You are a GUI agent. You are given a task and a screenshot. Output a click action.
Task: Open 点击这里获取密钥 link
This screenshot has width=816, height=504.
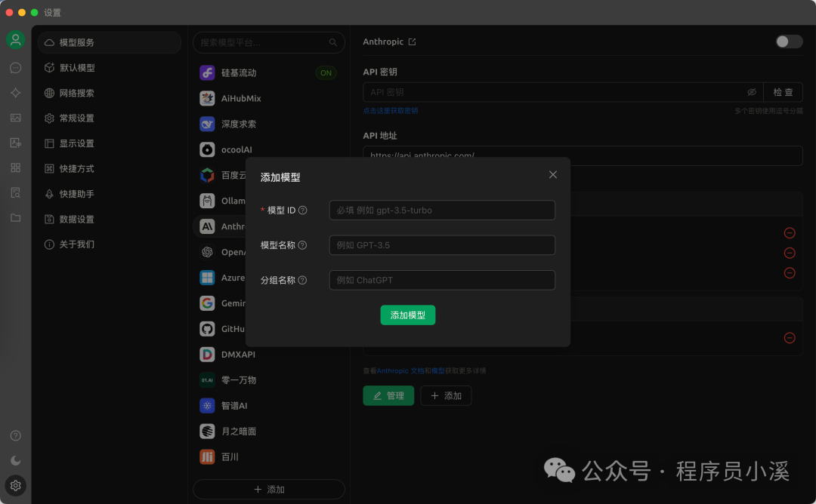(391, 111)
